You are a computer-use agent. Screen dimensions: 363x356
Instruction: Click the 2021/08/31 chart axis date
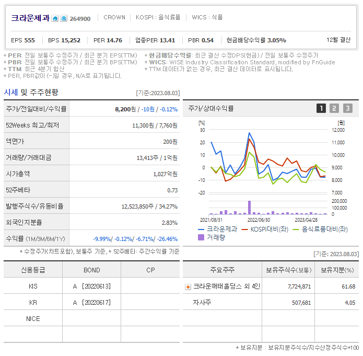tap(211, 220)
